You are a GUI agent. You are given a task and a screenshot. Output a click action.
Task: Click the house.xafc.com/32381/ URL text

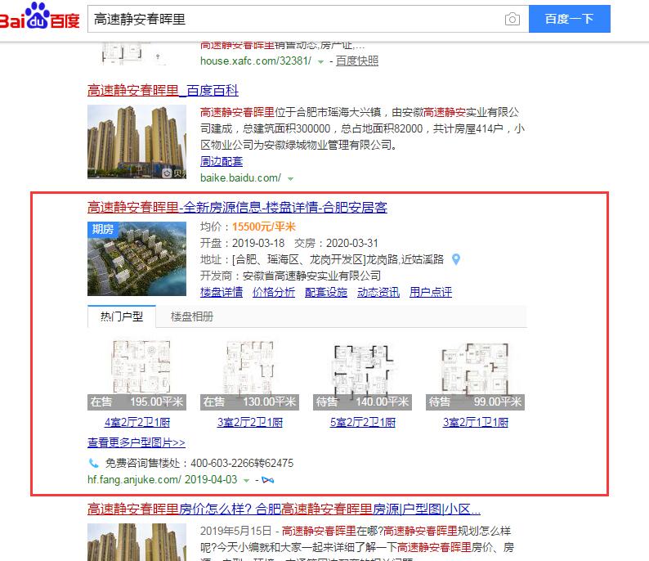click(x=256, y=61)
